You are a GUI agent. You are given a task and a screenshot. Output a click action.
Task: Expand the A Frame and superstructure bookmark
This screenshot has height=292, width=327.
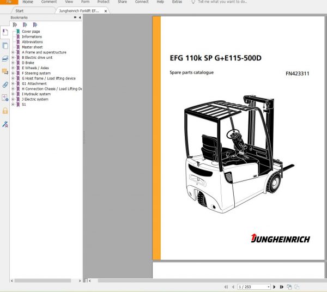click(13, 52)
